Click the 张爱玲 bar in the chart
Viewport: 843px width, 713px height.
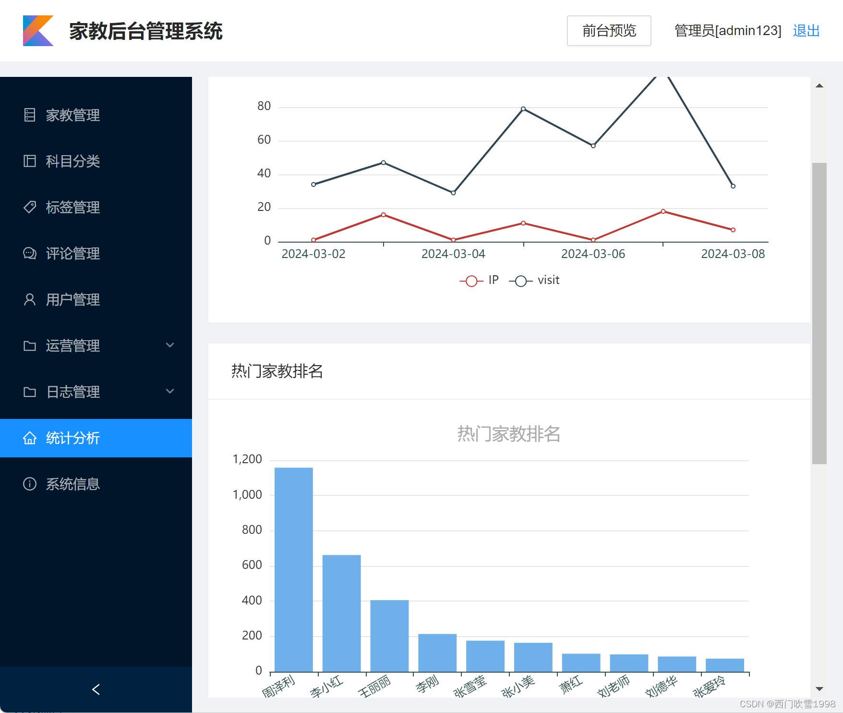coord(725,665)
